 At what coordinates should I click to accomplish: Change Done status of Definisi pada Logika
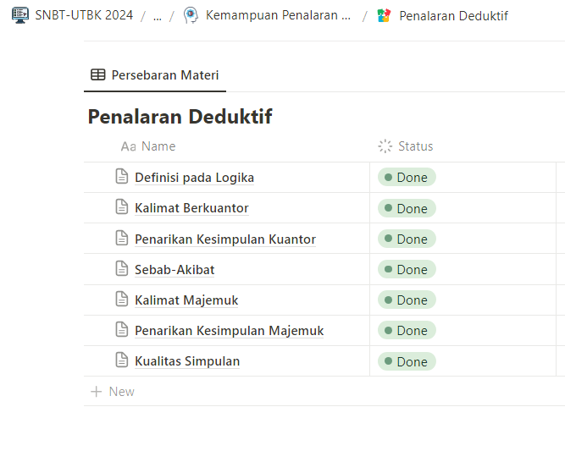(x=407, y=177)
